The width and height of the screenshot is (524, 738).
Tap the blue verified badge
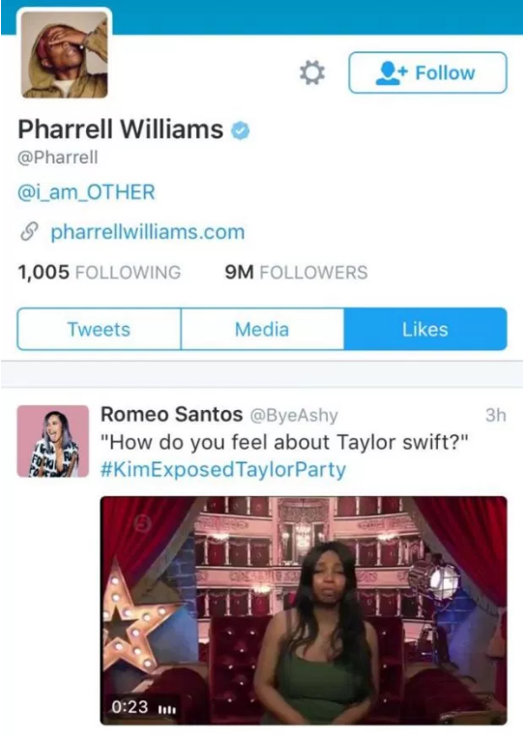pyautogui.click(x=240, y=131)
